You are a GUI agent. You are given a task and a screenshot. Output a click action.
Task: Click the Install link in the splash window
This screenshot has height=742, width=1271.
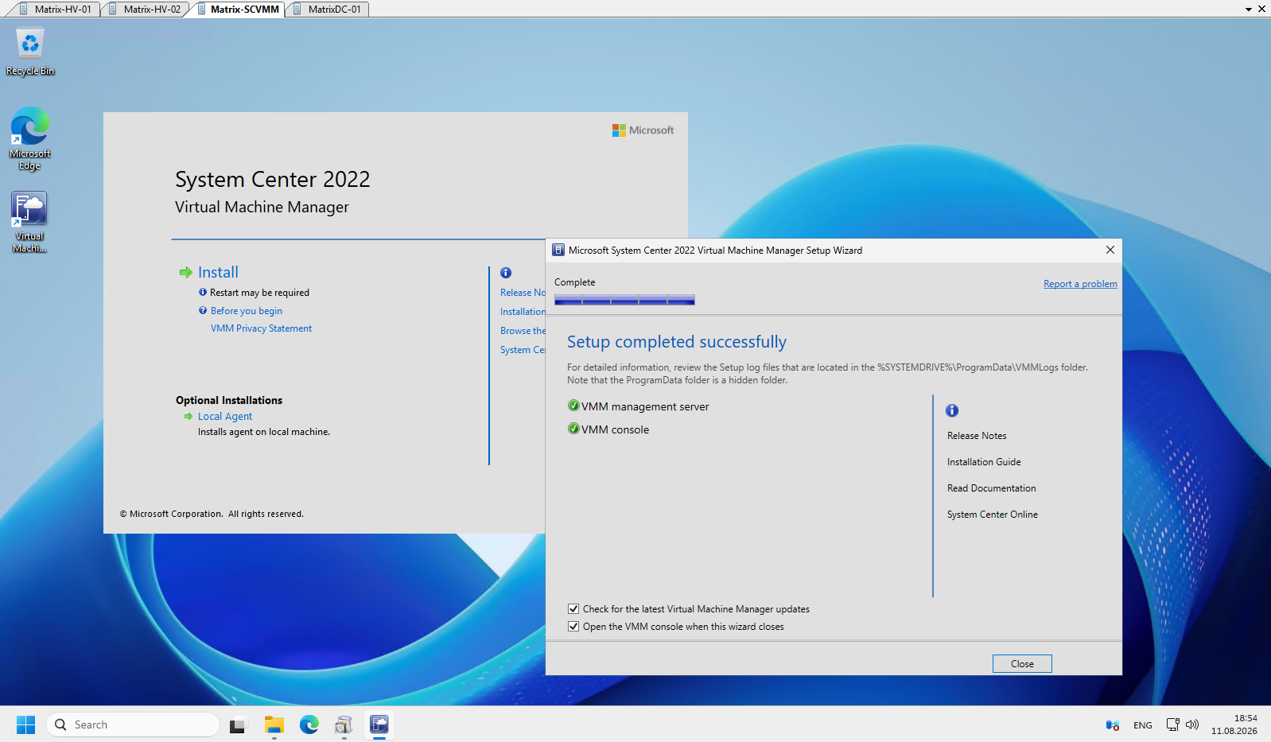[218, 273]
